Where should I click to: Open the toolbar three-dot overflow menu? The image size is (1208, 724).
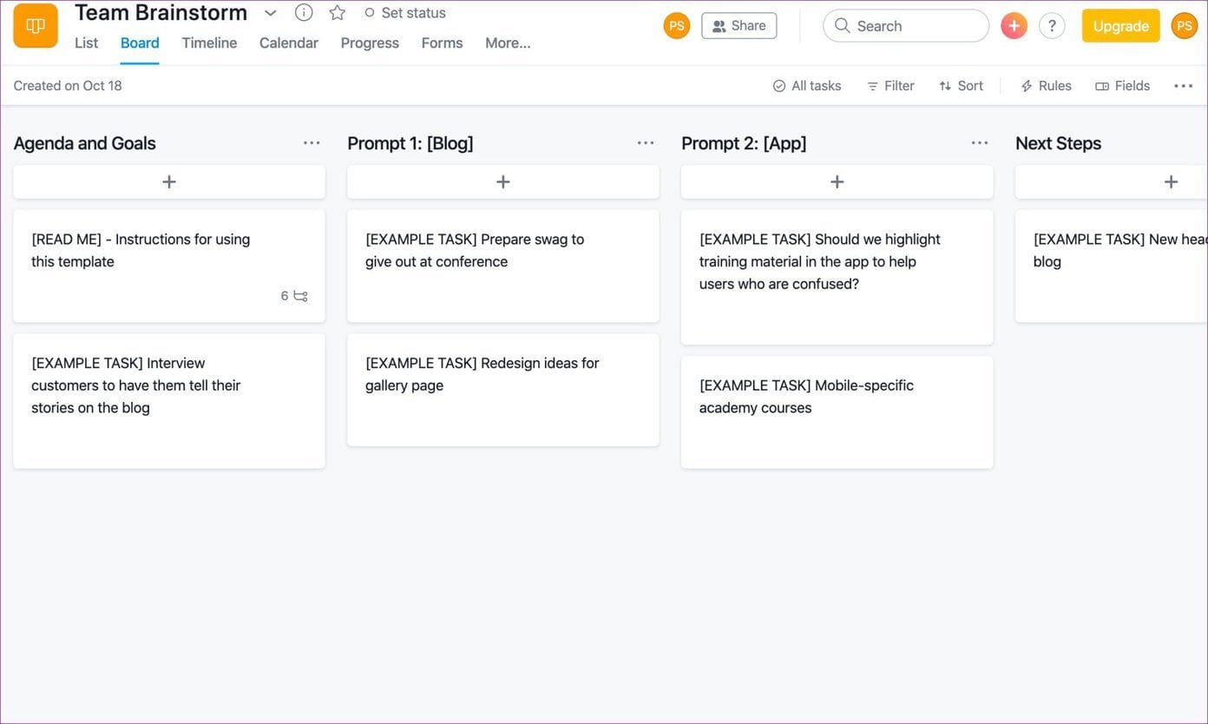[1183, 86]
